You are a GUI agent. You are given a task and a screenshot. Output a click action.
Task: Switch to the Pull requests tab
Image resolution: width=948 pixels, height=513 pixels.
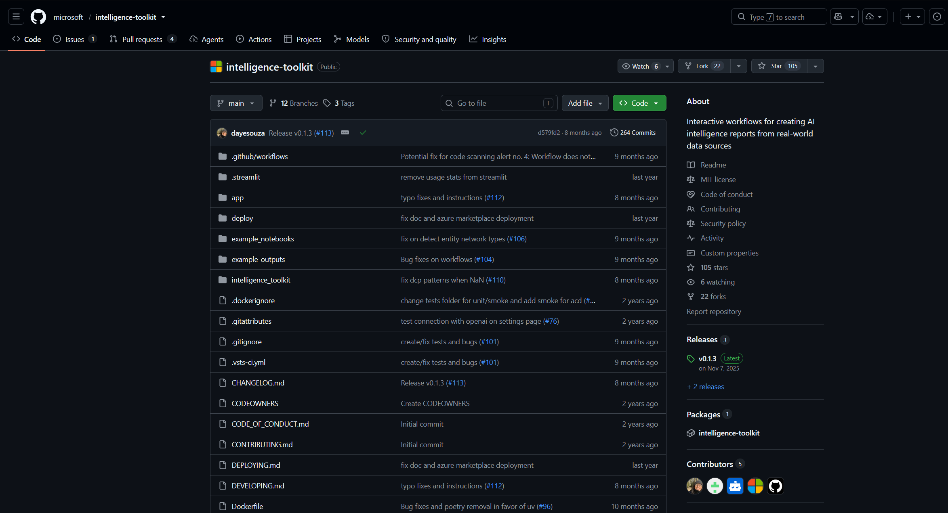(x=143, y=39)
